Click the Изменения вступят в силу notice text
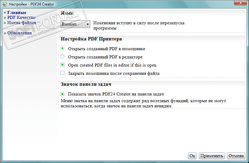This screenshot has width=249, height=163. coord(139,26)
